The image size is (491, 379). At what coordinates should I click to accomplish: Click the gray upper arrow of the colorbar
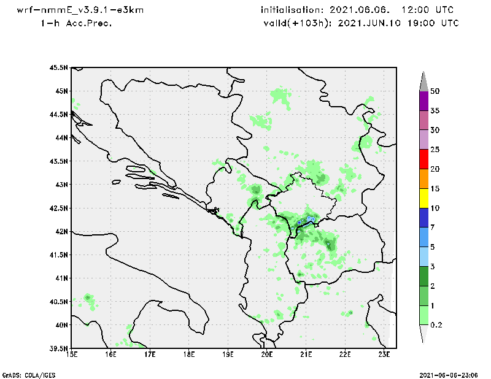pos(423,82)
